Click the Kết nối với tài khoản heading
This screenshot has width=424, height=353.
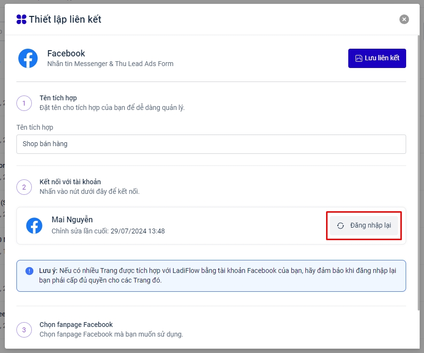point(70,182)
